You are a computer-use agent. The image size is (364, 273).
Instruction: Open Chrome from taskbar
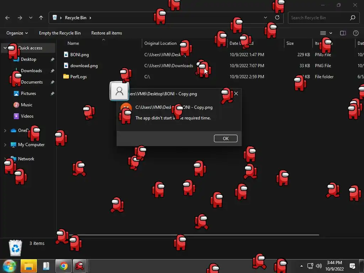pos(63,266)
